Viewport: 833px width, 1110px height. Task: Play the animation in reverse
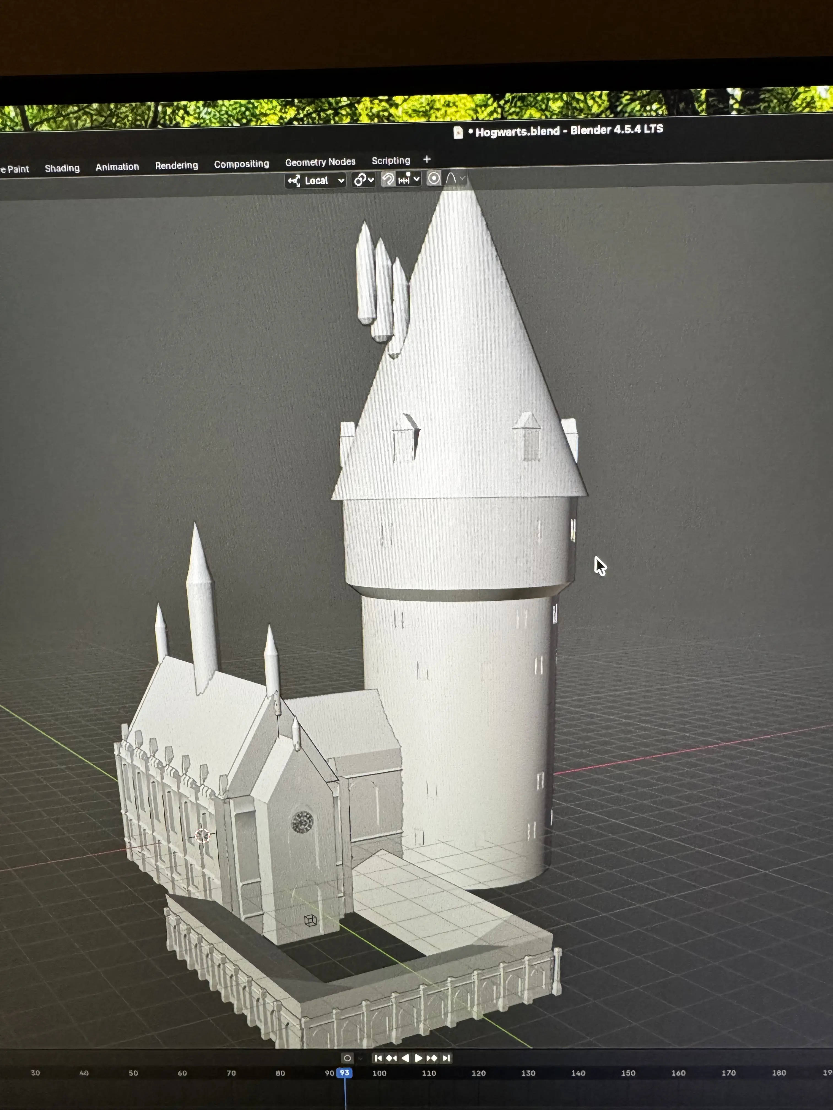405,1058
